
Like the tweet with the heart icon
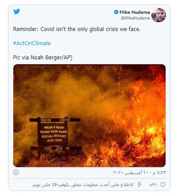click(163, 185)
